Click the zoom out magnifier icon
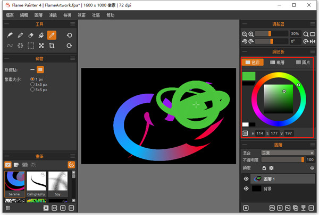 pos(244,33)
